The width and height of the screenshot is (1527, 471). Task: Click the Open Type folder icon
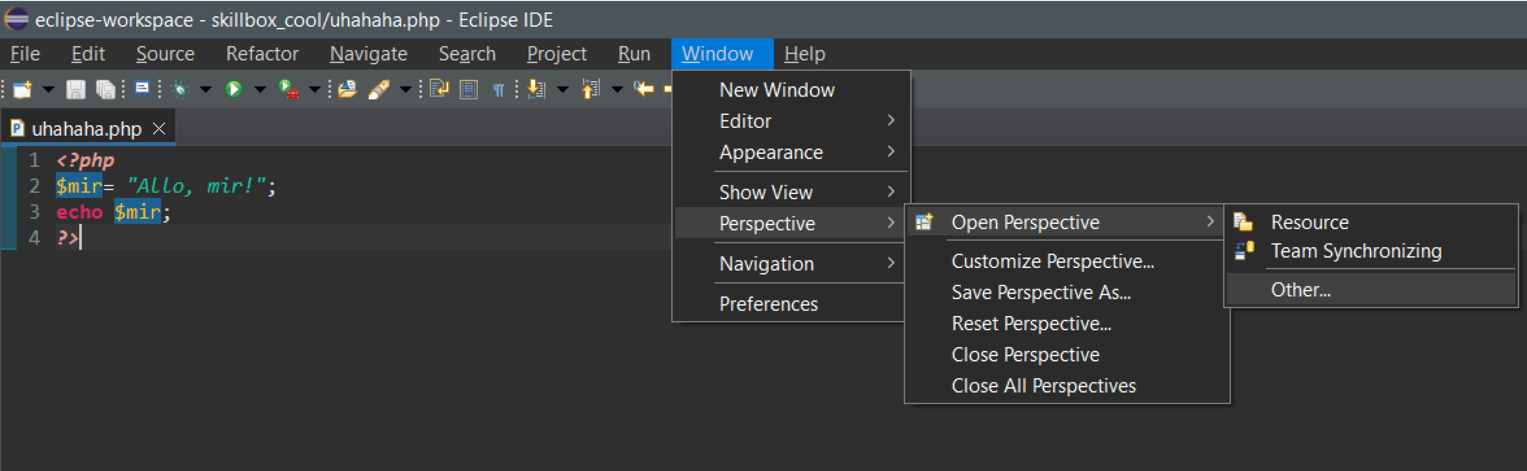click(348, 90)
